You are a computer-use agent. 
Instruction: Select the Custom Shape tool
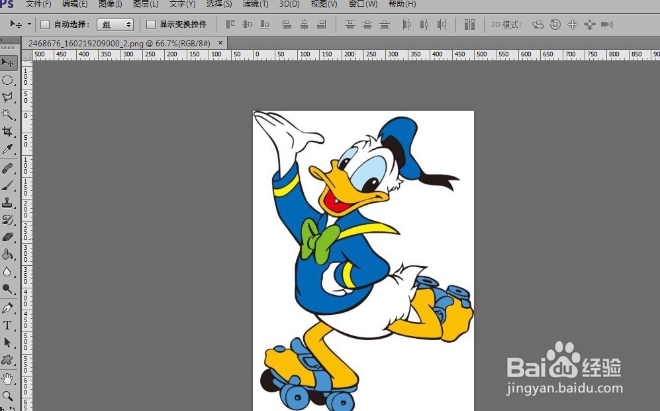[x=8, y=360]
